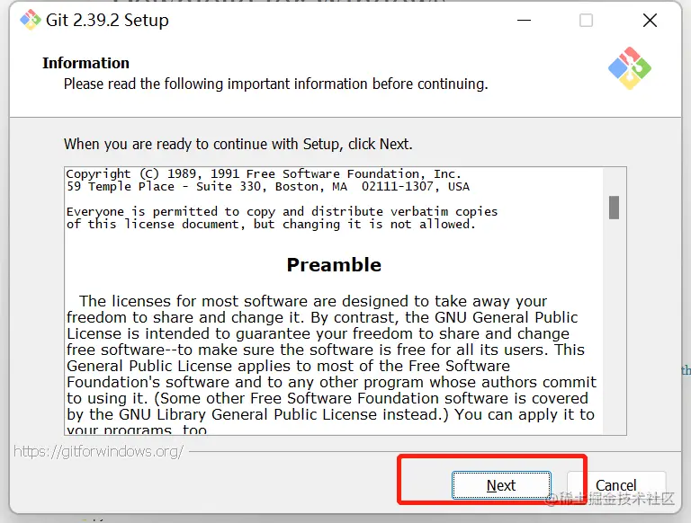Viewport: 691px width, 523px height.
Task: Click the Cancel button
Action: pyautogui.click(x=616, y=485)
